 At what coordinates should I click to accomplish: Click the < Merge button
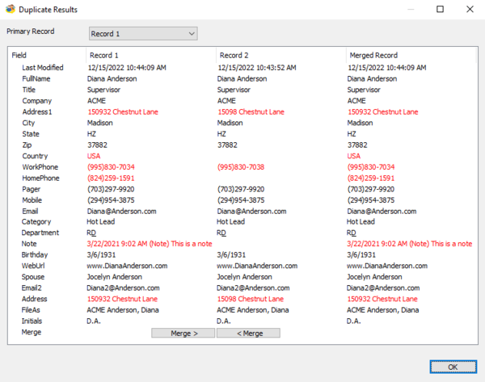click(249, 334)
